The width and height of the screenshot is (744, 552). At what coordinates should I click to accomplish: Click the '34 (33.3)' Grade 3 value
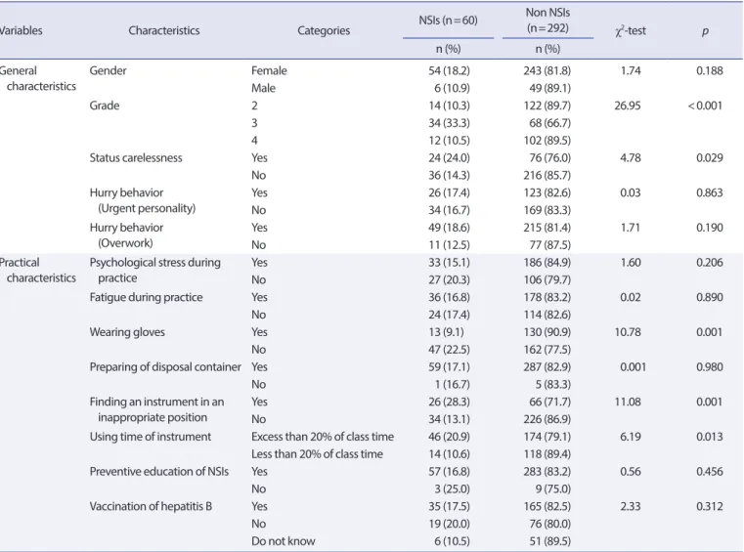coord(449,123)
